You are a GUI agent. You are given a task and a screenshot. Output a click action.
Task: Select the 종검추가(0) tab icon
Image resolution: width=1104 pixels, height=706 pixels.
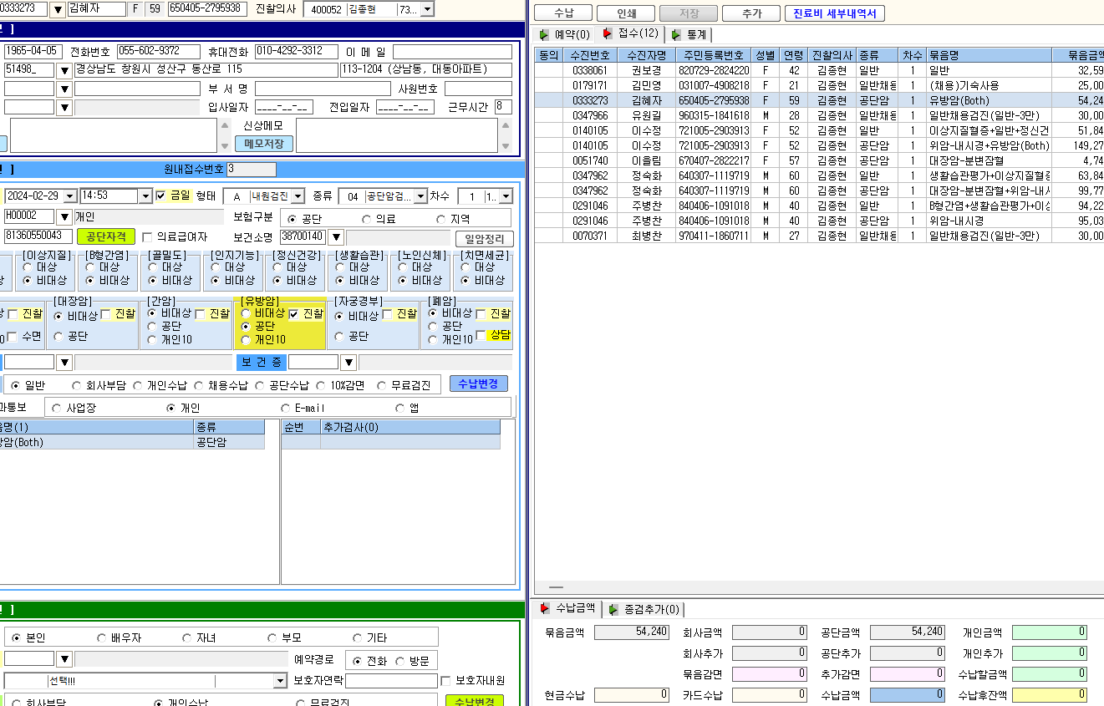613,609
